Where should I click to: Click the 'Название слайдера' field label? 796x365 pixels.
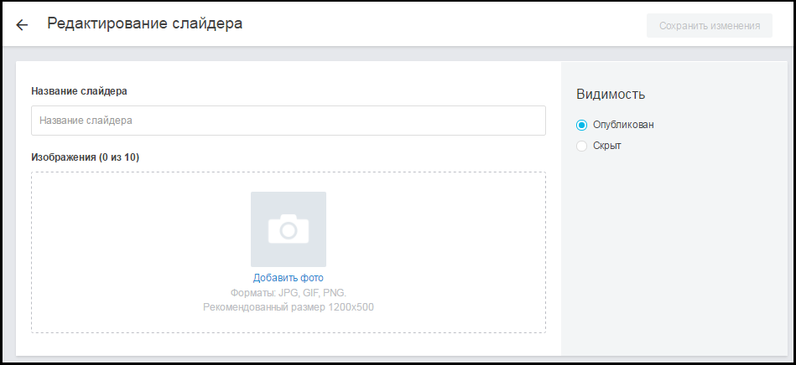click(79, 91)
